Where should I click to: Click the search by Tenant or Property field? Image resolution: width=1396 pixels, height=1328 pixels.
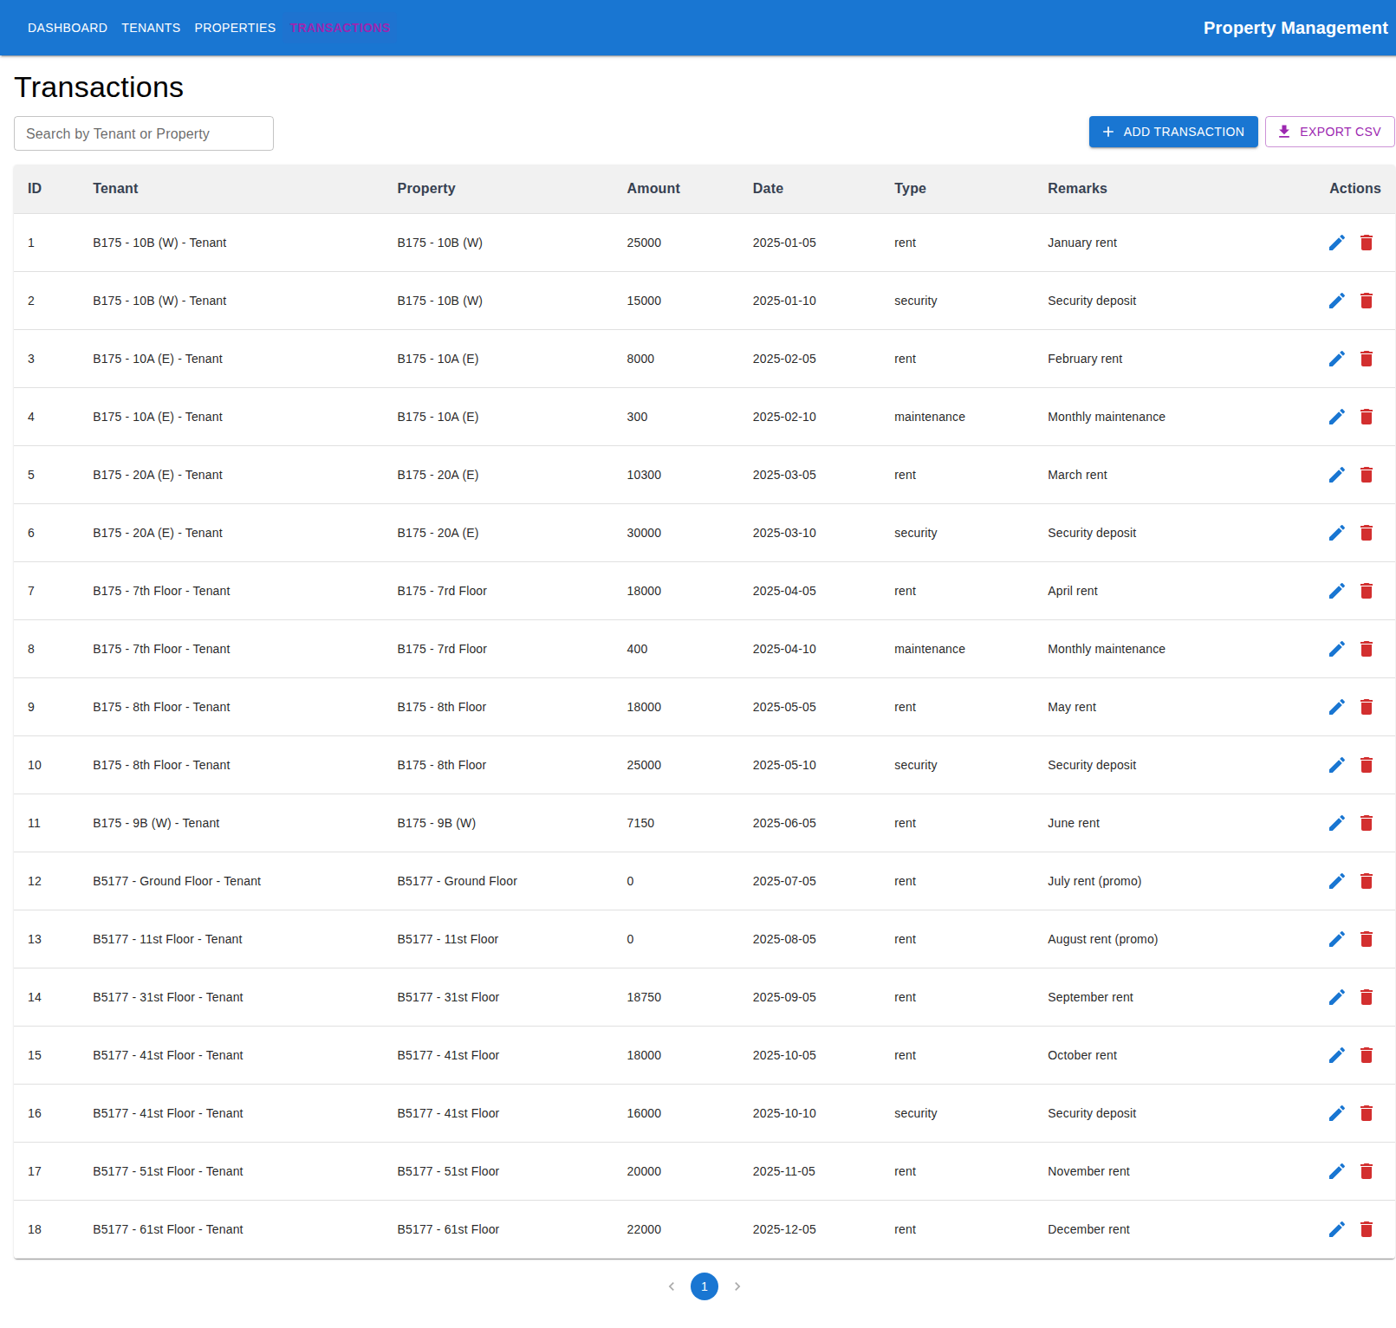pyautogui.click(x=143, y=133)
